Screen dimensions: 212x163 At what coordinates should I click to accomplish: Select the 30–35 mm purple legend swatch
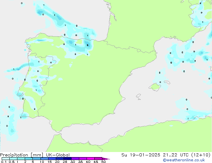[75, 159]
